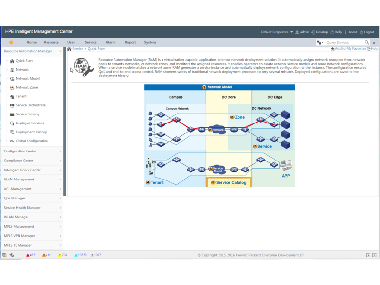The width and height of the screenshot is (380, 285).
Task: Click the Deployed Services icon
Action: click(12, 123)
